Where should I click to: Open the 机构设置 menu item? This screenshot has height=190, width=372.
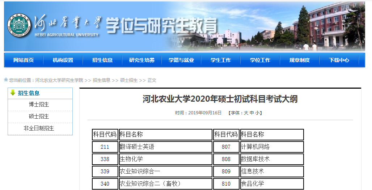63,60
